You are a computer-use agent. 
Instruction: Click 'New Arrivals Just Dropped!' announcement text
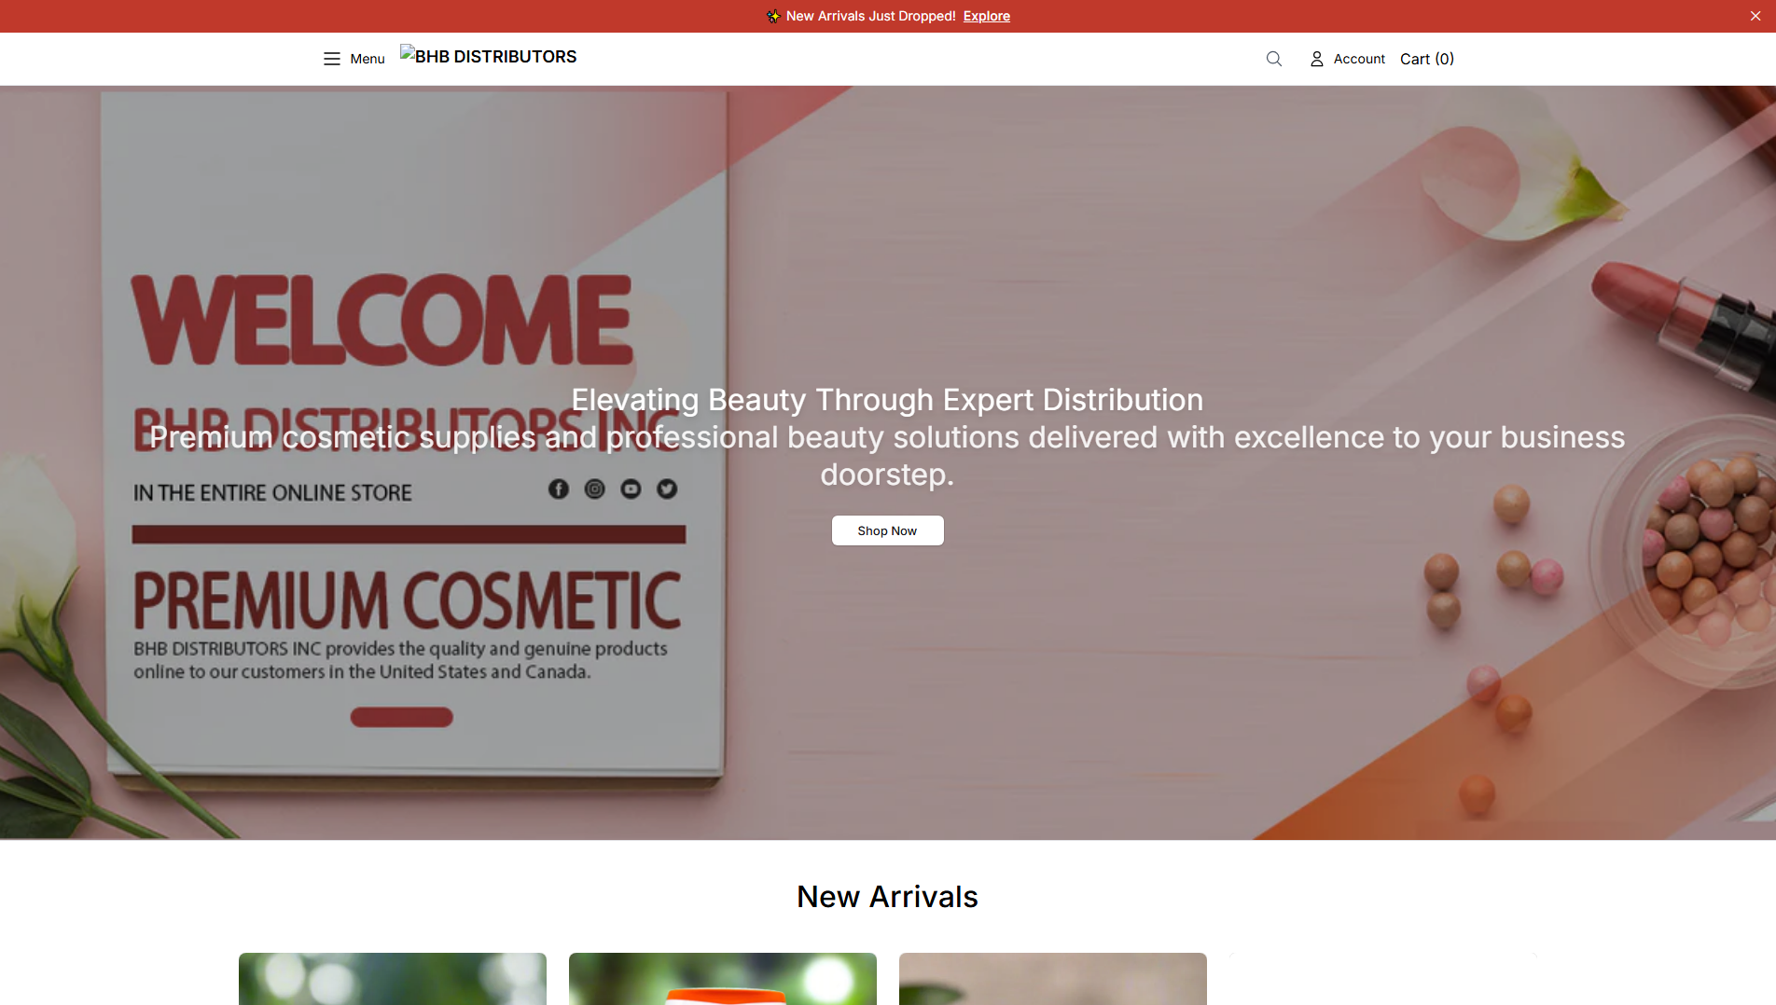pos(870,16)
